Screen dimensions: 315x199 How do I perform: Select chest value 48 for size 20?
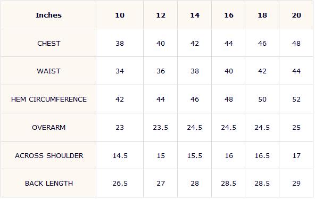click(x=296, y=44)
